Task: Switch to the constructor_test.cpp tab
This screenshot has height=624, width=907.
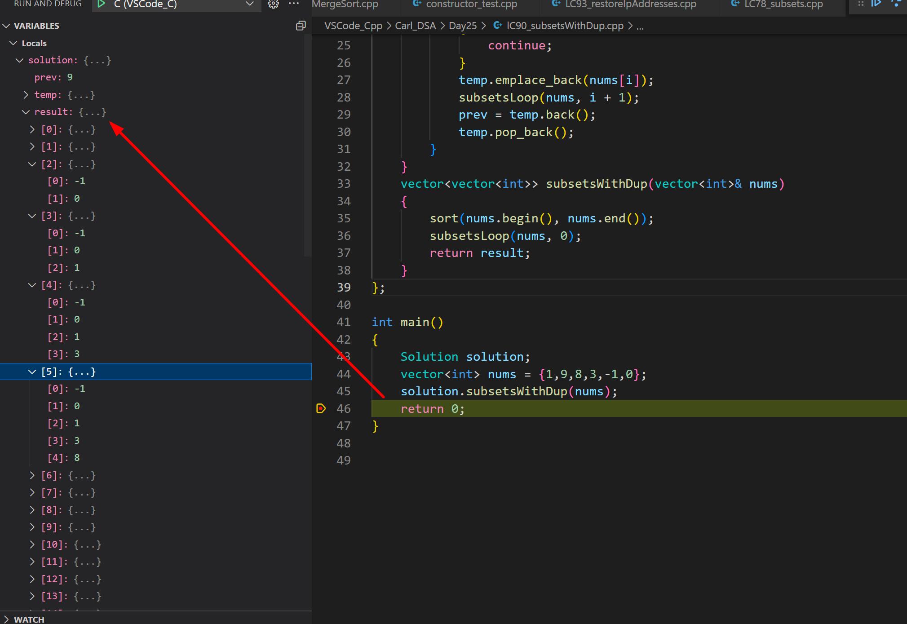Action: click(x=471, y=4)
